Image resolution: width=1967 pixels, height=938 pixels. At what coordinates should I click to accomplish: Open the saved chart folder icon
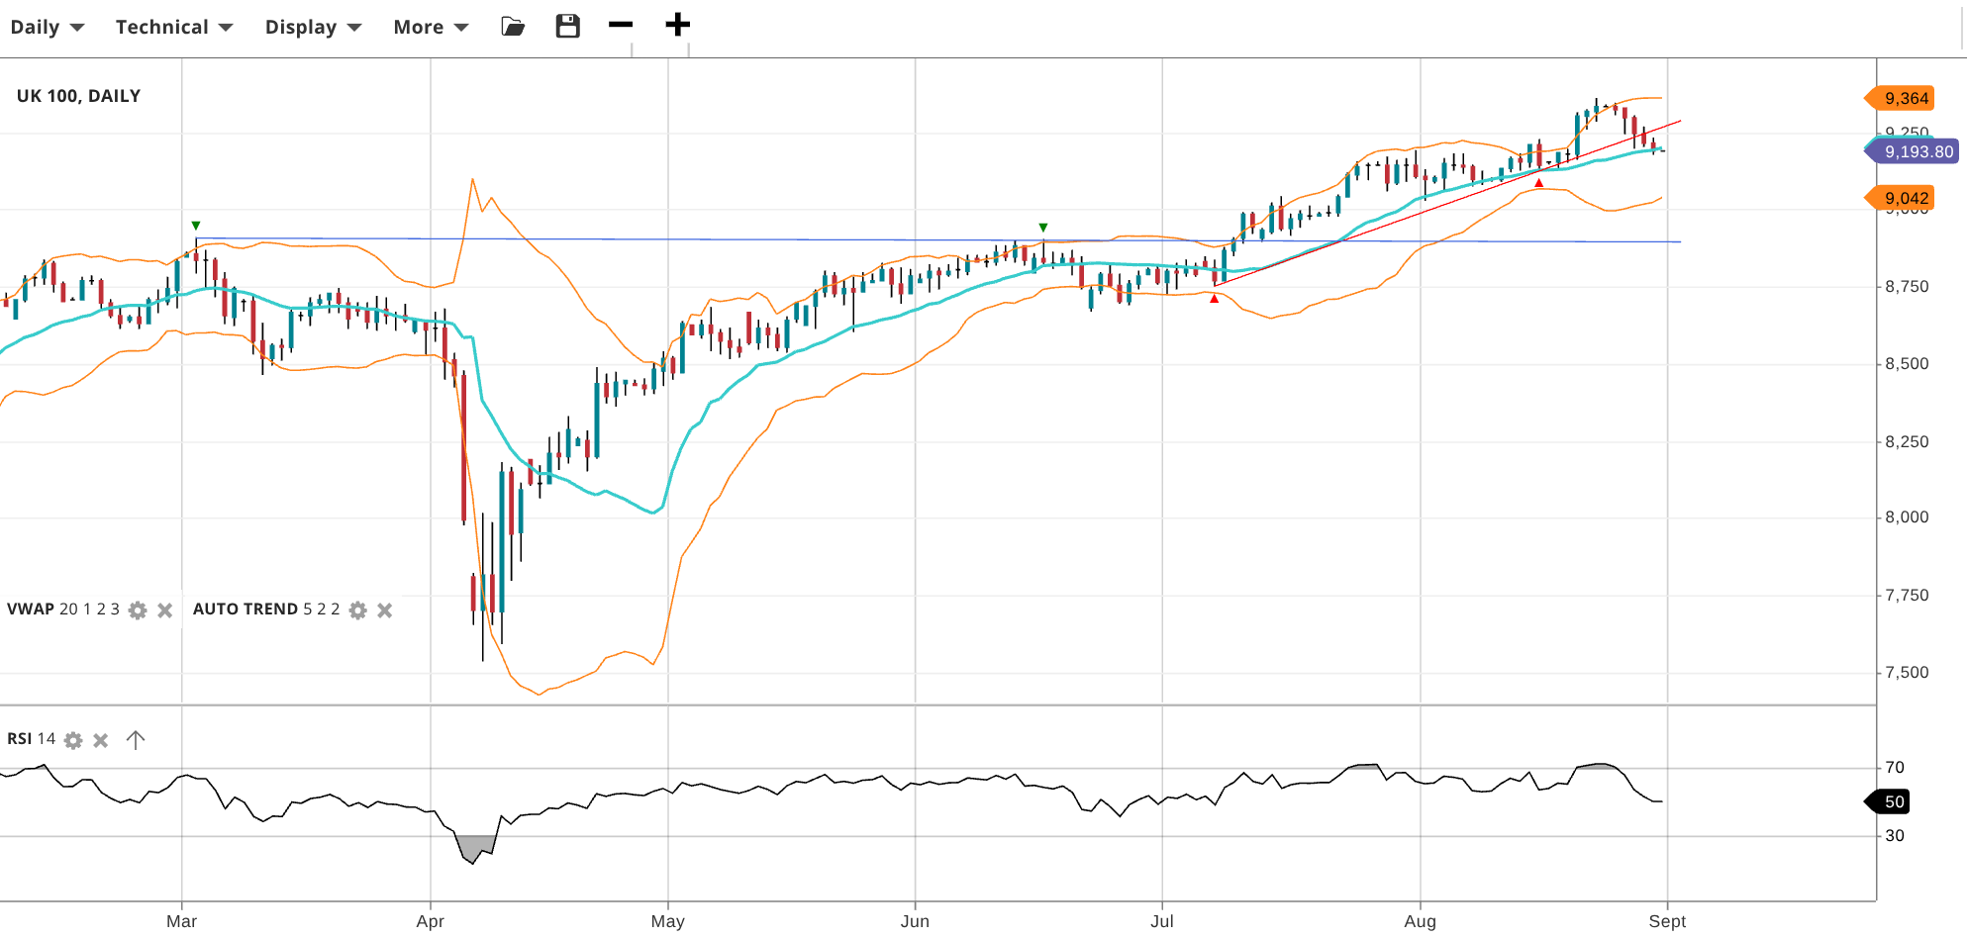click(x=513, y=27)
